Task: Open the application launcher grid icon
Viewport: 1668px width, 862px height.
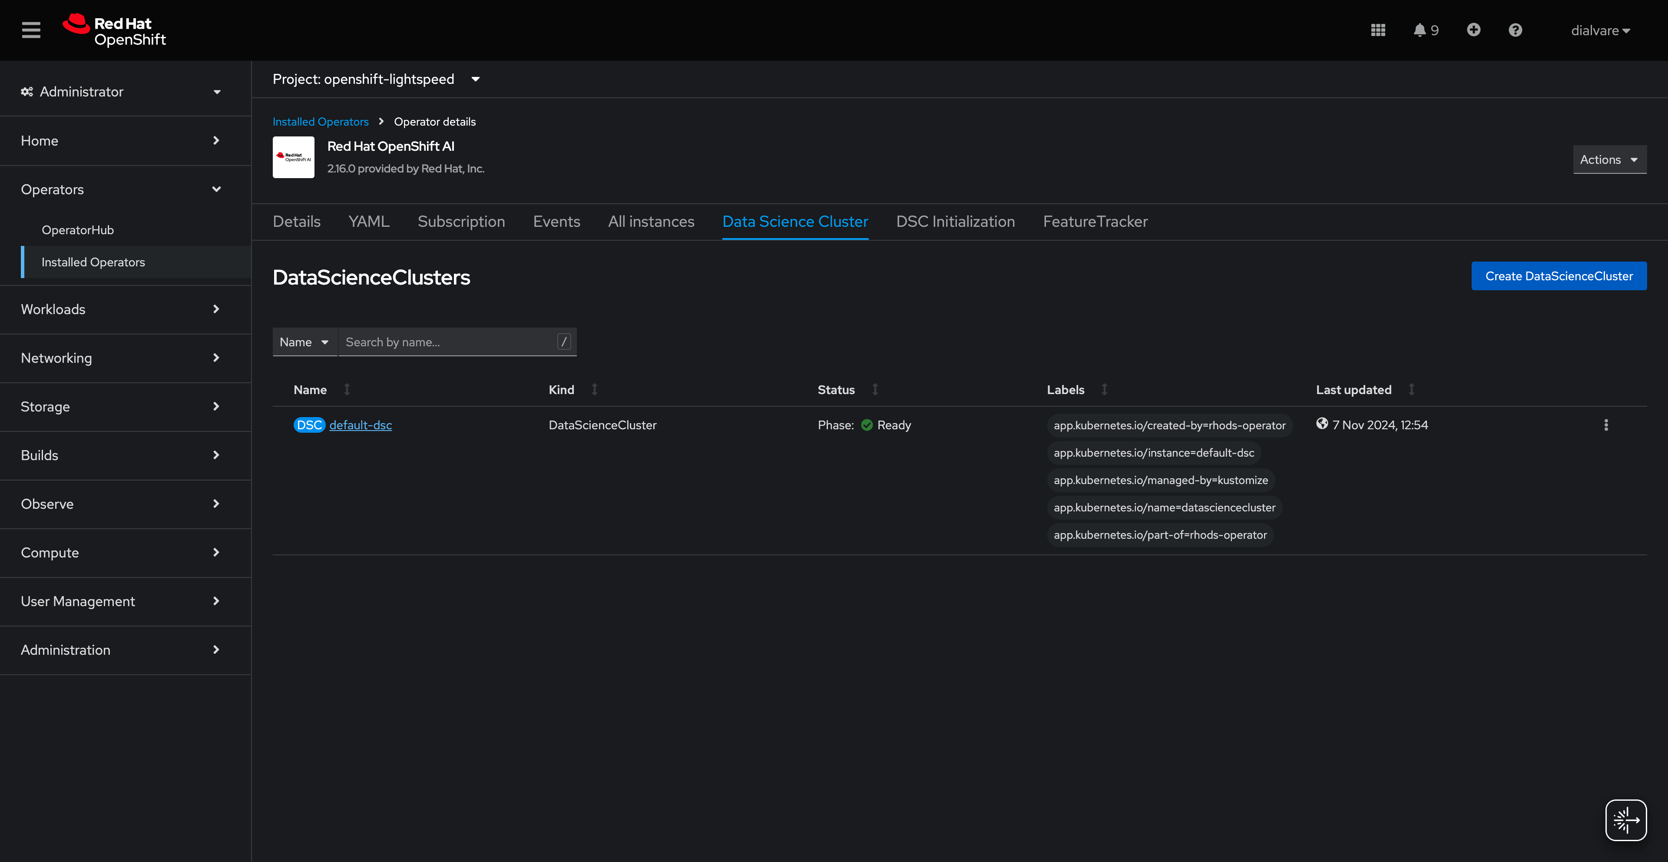Action: [x=1378, y=30]
